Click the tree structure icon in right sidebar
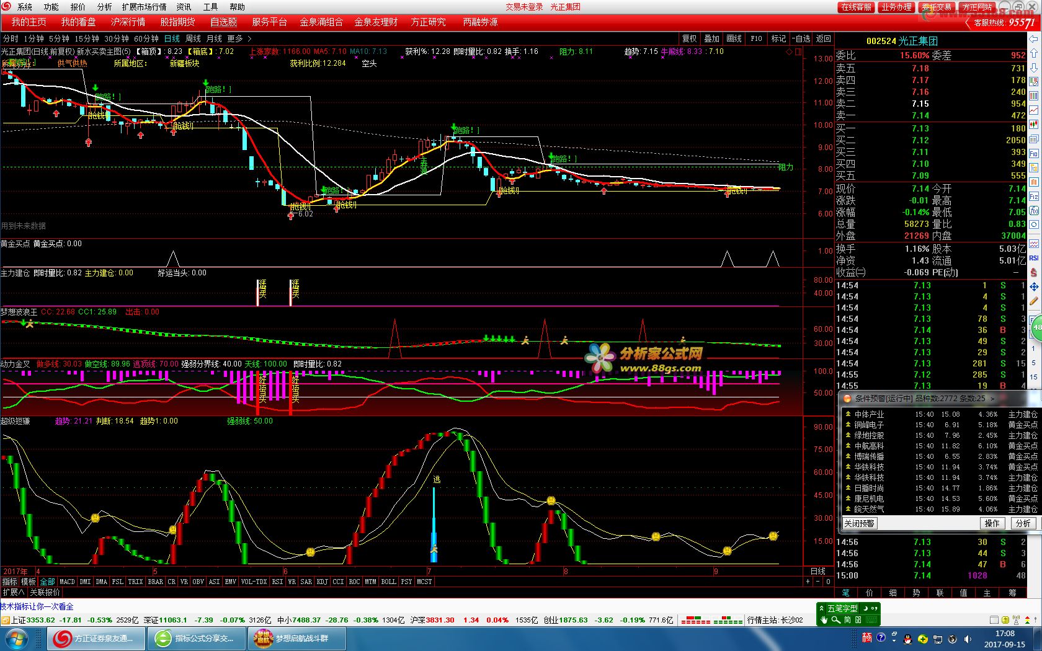This screenshot has height=651, width=1042. pyautogui.click(x=1034, y=167)
